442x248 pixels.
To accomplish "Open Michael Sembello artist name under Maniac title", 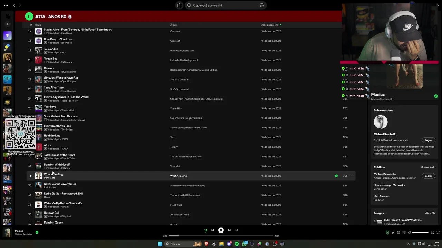I will pos(382,99).
